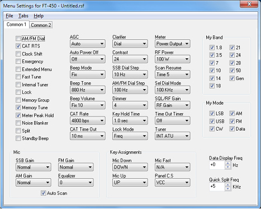Open the Tabs menu
This screenshot has width=261, height=209.
click(x=23, y=16)
